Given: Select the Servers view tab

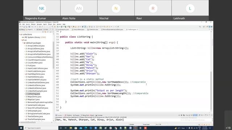Looking at the screenshot, I should point(40,30).
